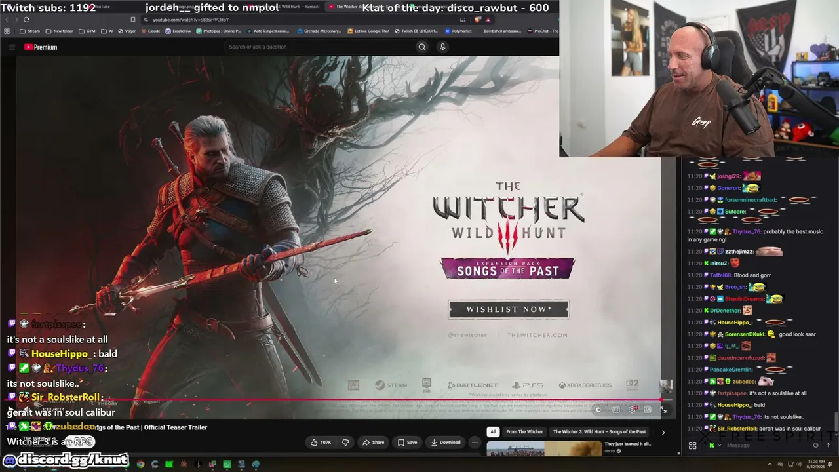Open the emoji picker in chat
839x472 pixels.
click(x=816, y=446)
